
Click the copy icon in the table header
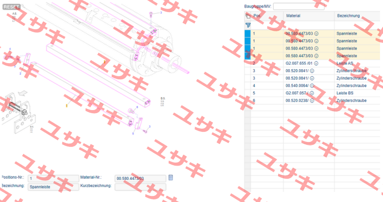pos(248,16)
